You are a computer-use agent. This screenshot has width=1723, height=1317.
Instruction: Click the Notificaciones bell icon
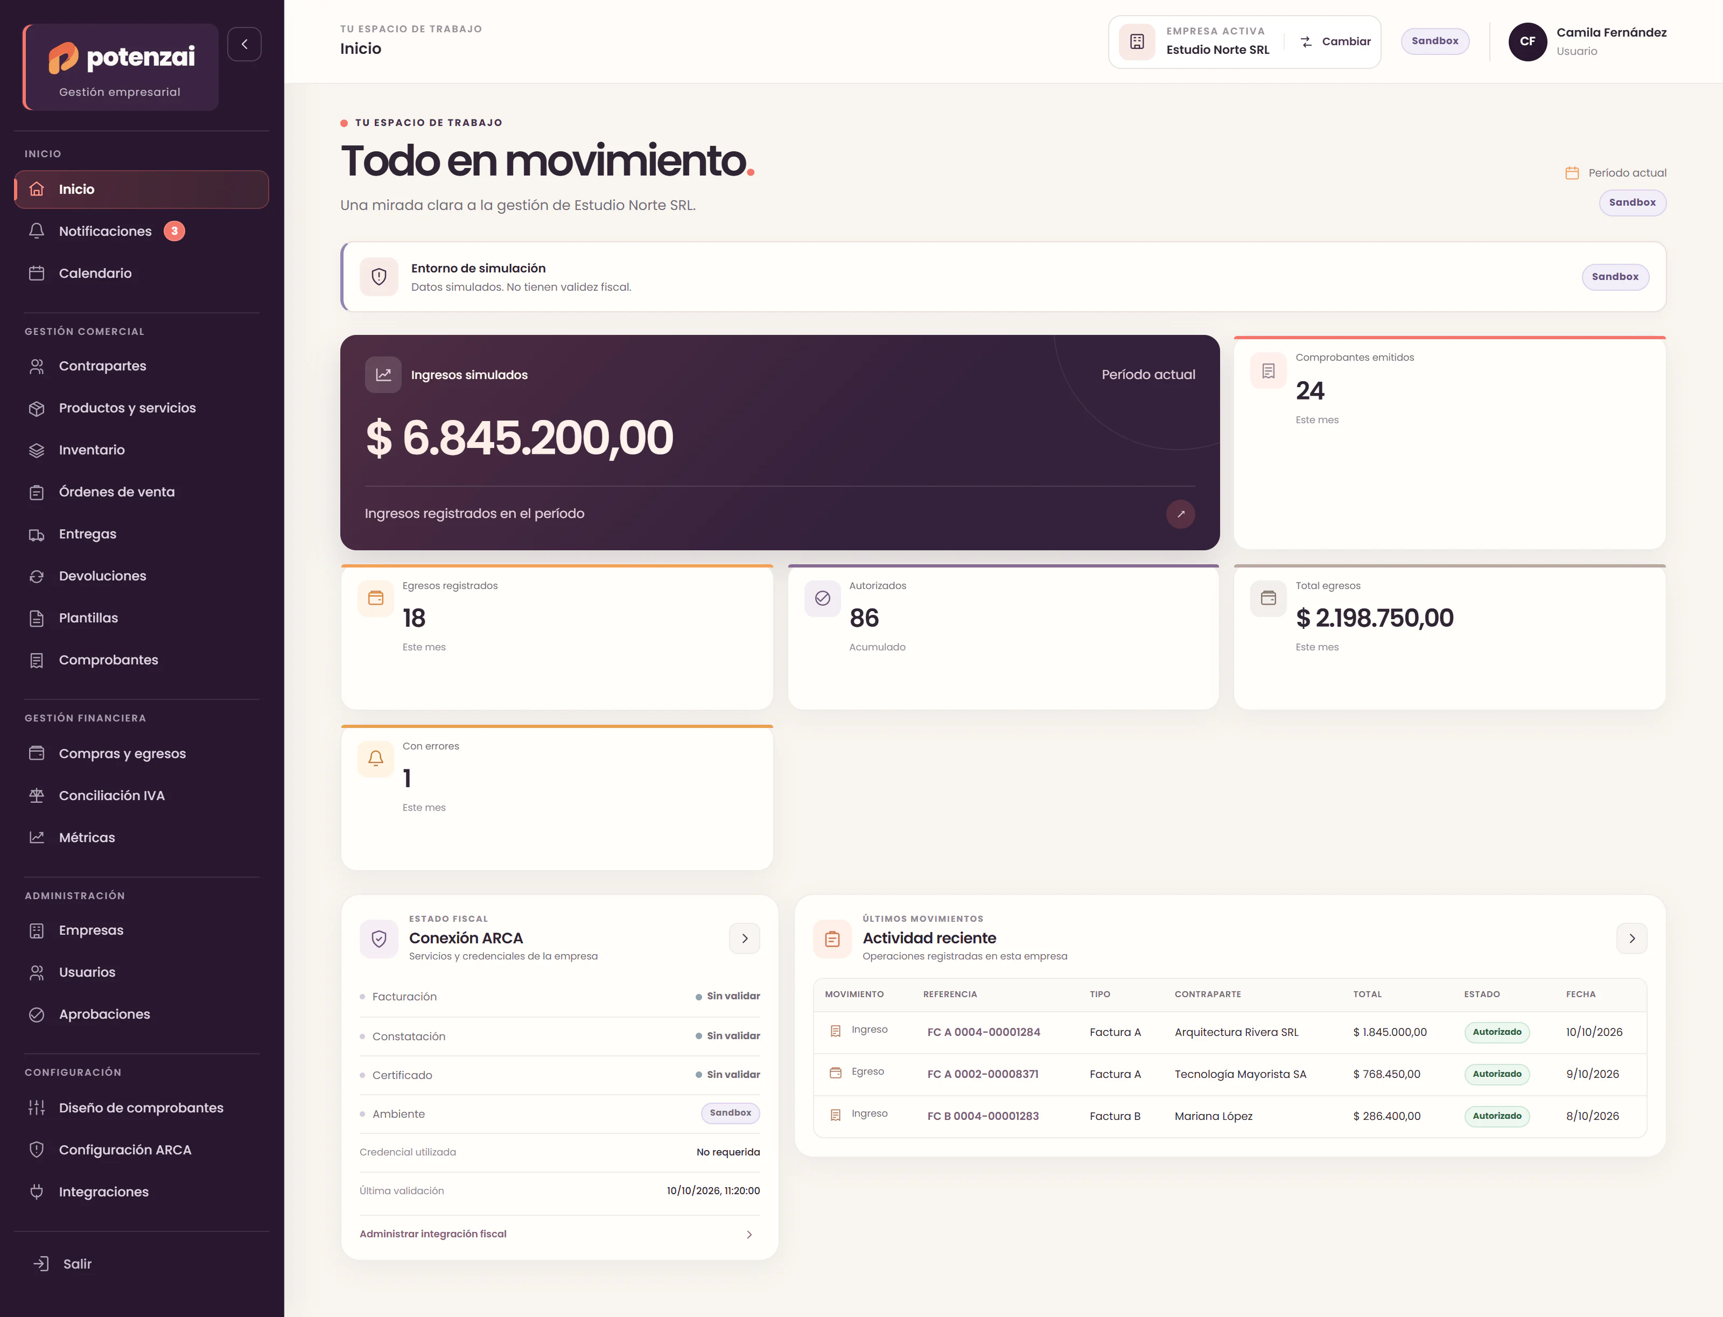(x=37, y=230)
